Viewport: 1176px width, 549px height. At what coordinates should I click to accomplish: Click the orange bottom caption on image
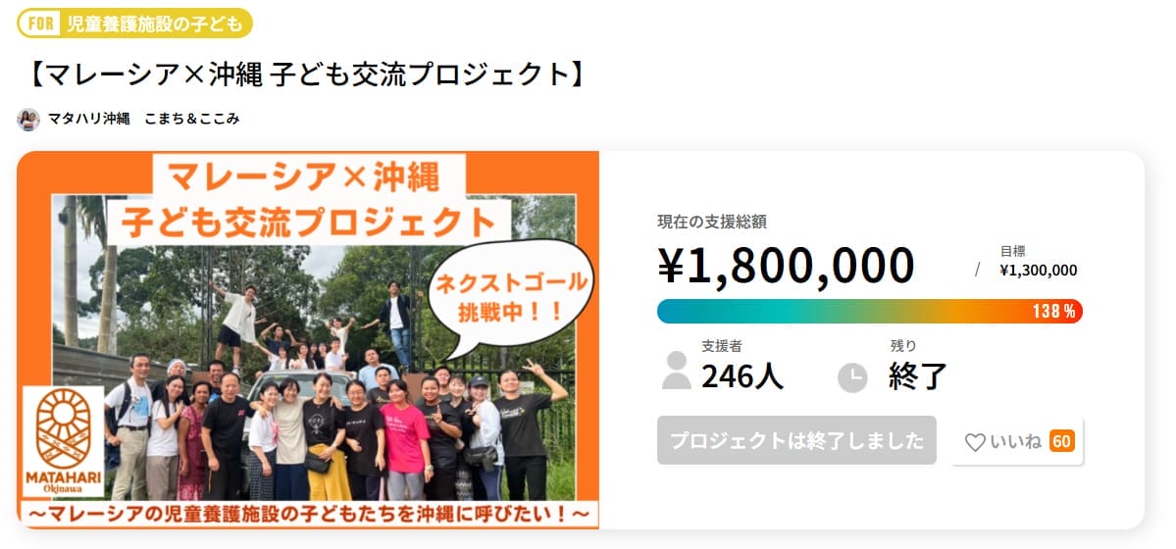click(x=308, y=513)
